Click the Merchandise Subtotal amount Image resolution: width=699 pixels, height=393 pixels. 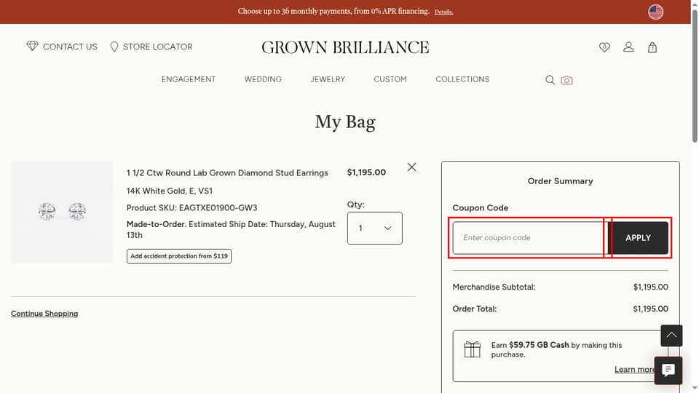(x=650, y=287)
